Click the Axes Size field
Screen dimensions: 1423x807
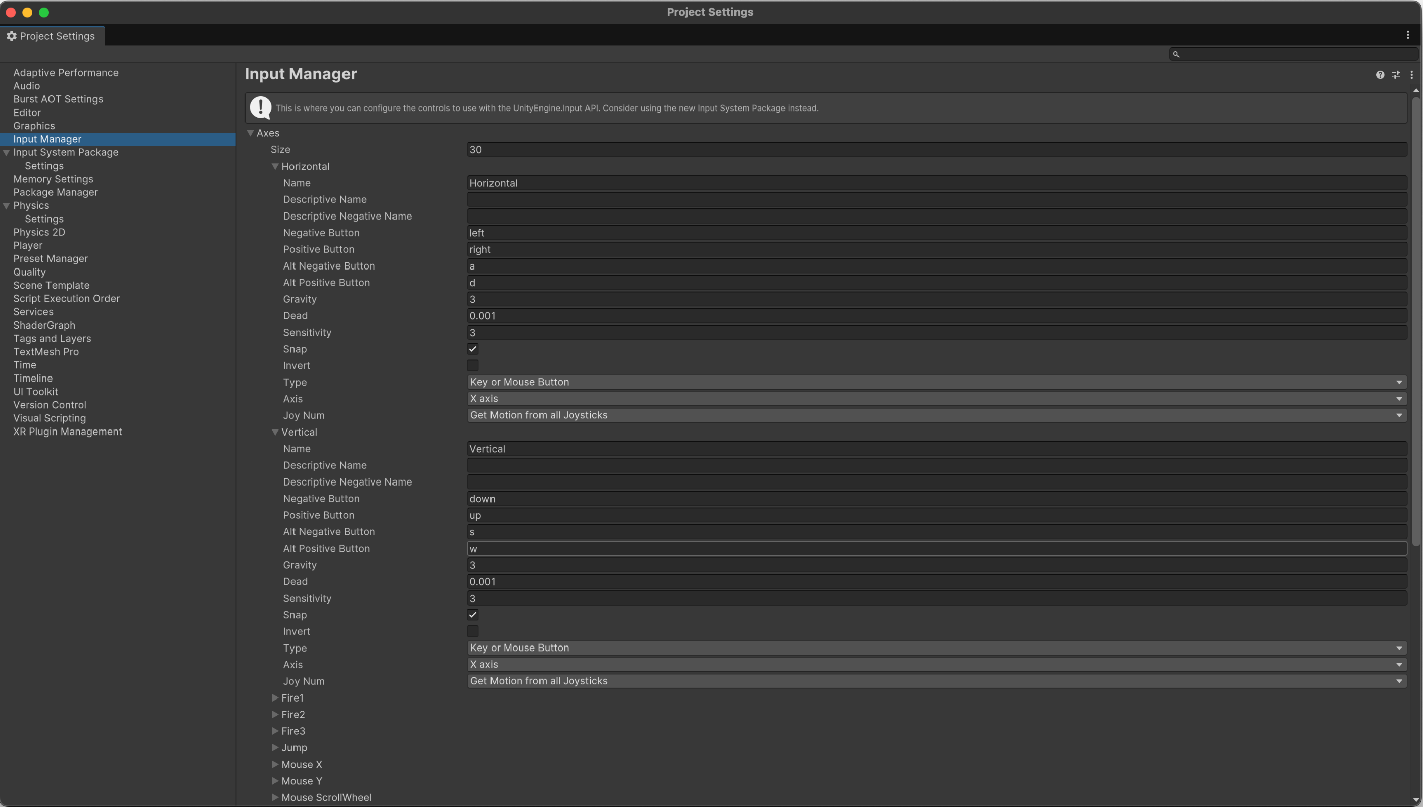937,150
